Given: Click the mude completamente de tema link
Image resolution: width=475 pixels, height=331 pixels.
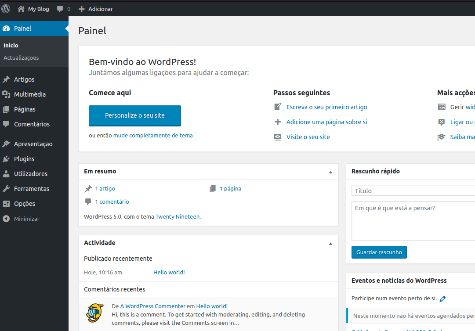Looking at the screenshot, I should (x=153, y=135).
